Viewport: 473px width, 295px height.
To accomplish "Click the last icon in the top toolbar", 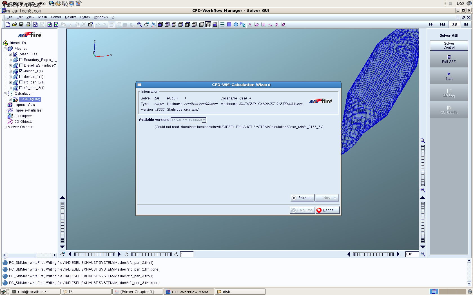I will 284,24.
